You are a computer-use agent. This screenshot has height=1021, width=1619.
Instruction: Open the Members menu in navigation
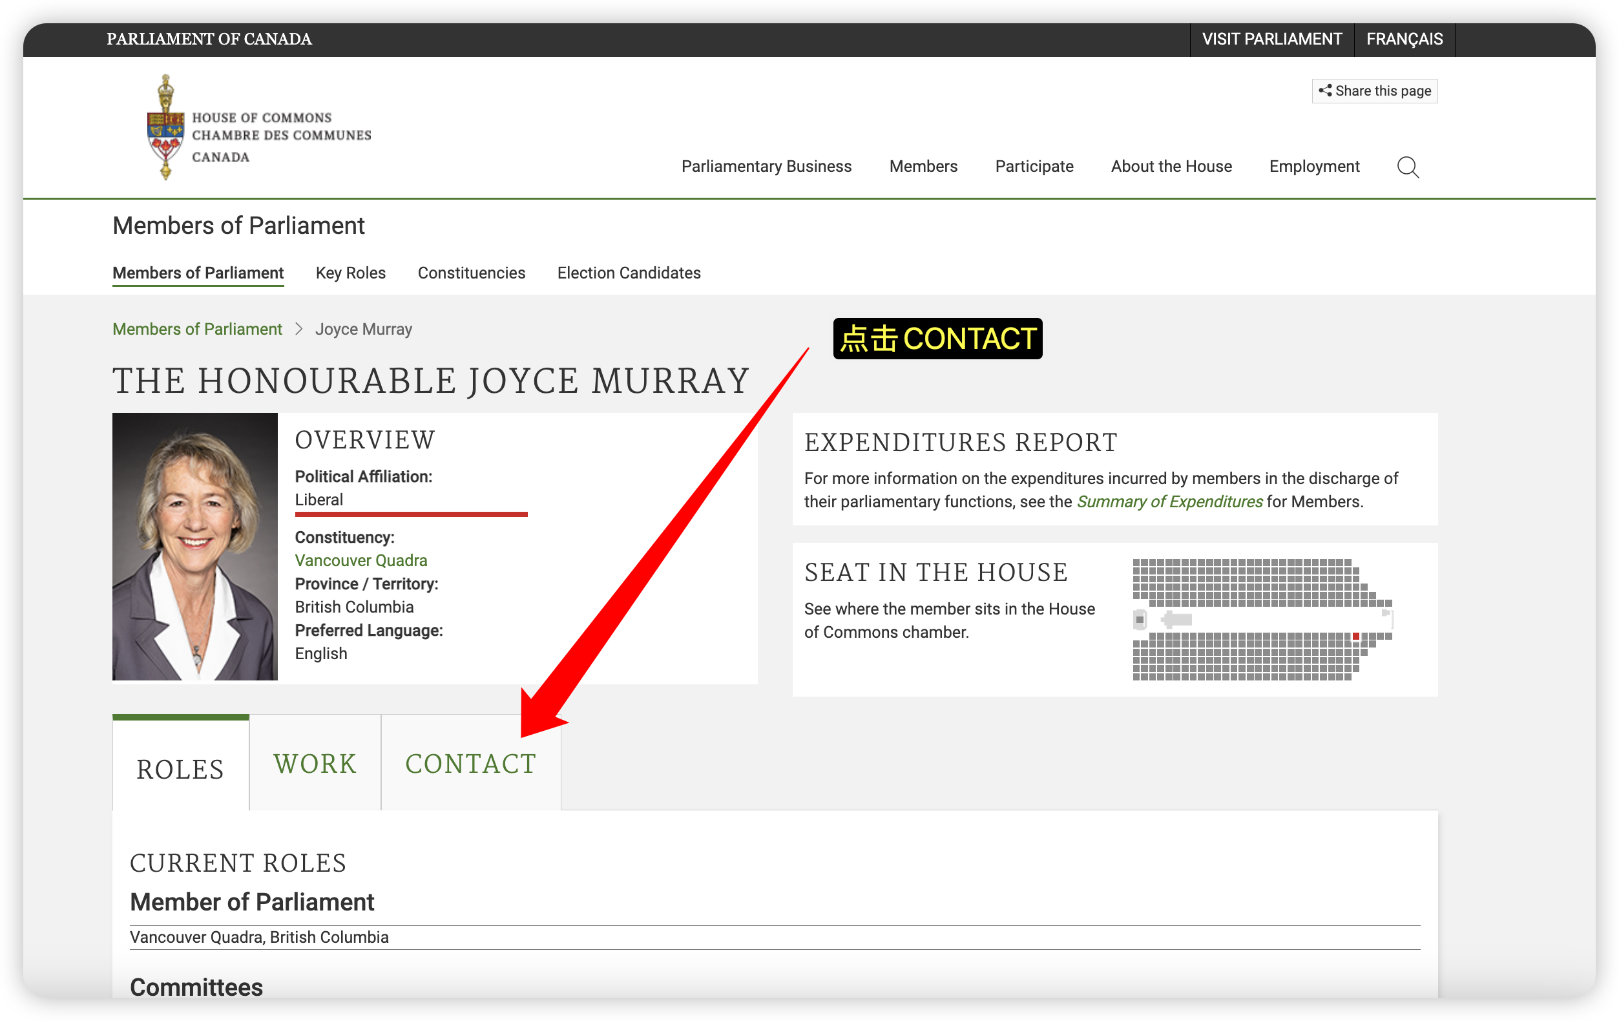(x=923, y=166)
